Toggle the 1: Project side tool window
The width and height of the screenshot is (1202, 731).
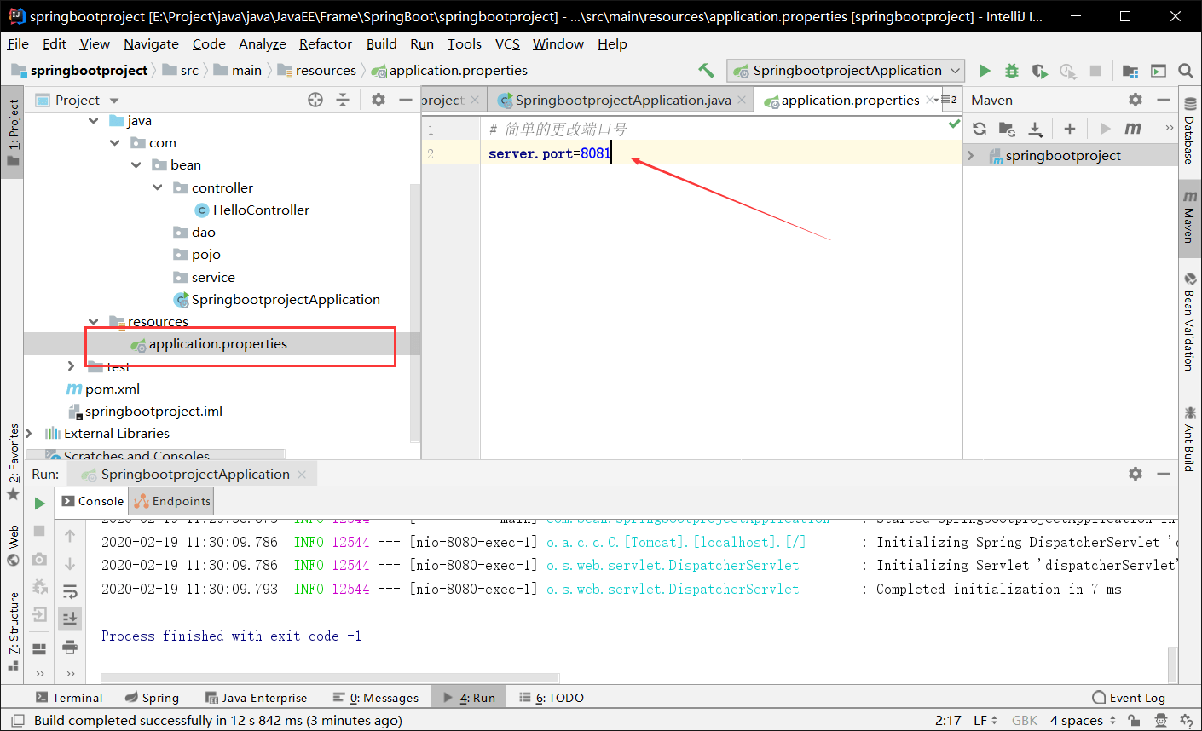pos(13,134)
